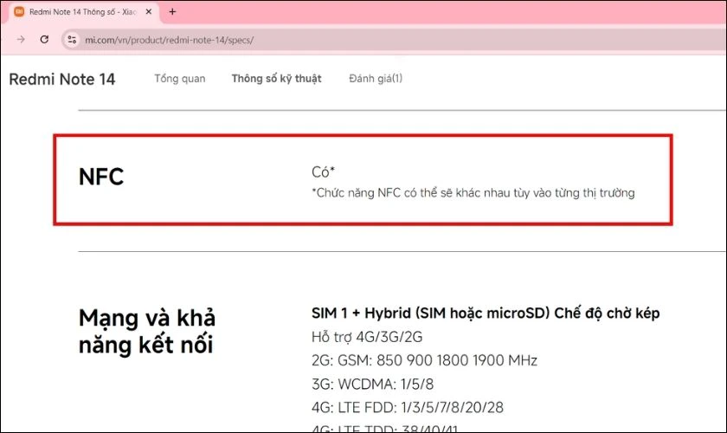Click the 2G: GSM frequency line
This screenshot has width=727, height=433.
coord(424,360)
